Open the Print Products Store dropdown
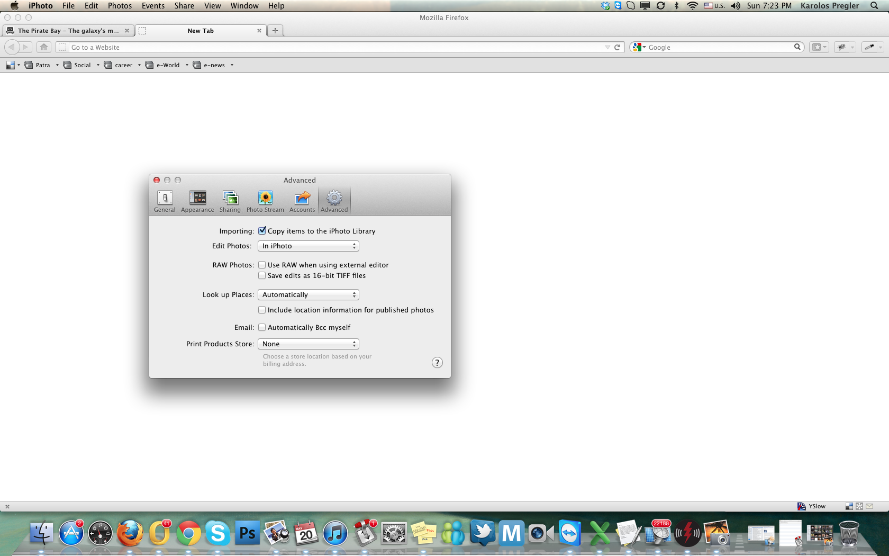Screen dimensions: 889x556 click(x=309, y=344)
